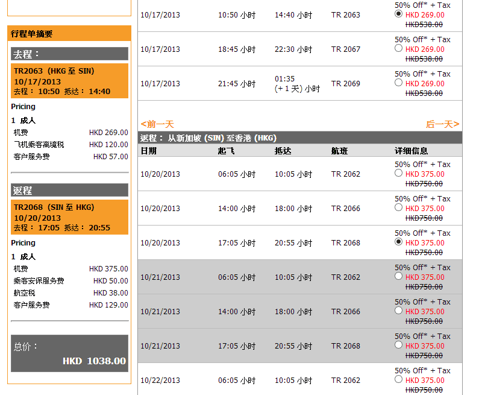The height and width of the screenshot is (395, 482).
Task: Go to previous day via <前一天 link
Action: click(157, 124)
